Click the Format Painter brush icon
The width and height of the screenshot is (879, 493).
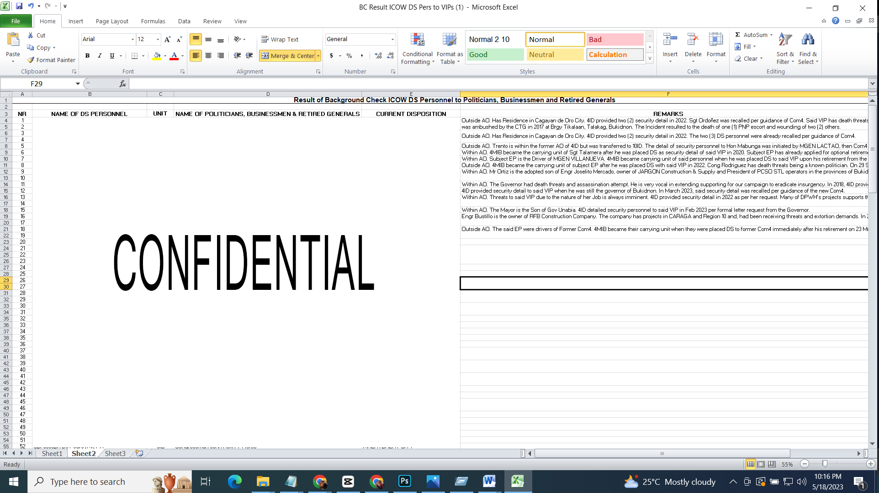pyautogui.click(x=31, y=60)
